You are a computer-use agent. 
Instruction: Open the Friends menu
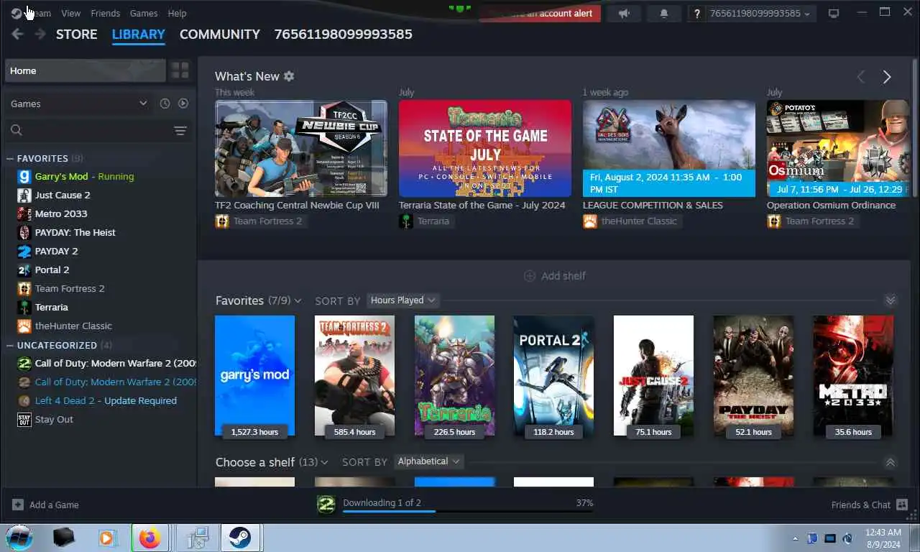pyautogui.click(x=106, y=13)
